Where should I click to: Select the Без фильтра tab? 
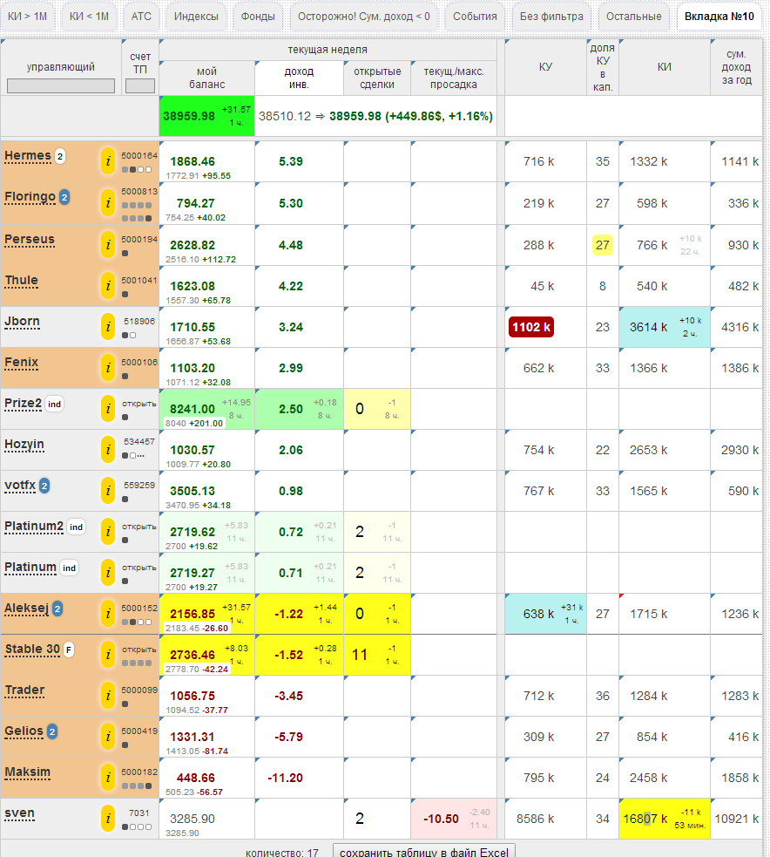click(551, 17)
